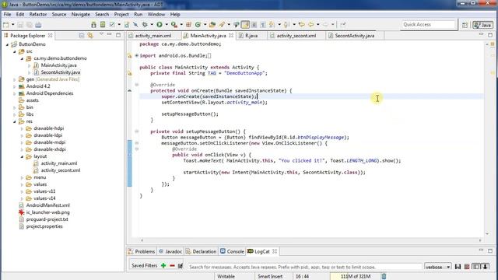Select activity_secont.xml in layout folder

coord(61,170)
